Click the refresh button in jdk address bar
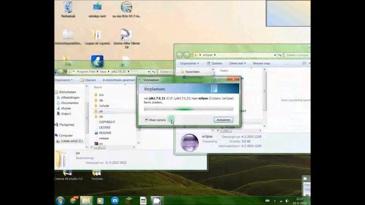Viewport: 365px width, 205px height. 153,72
